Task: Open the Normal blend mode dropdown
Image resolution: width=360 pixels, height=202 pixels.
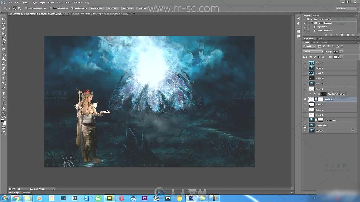Action: 313,52
